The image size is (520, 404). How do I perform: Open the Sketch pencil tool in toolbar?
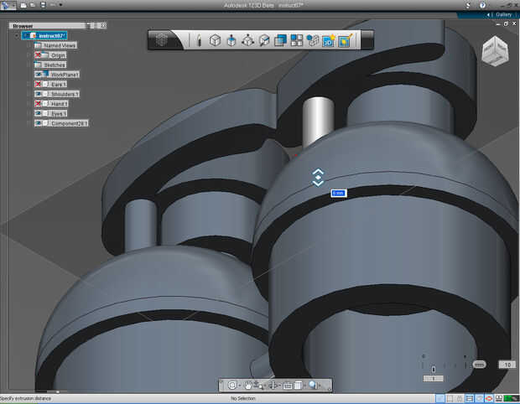click(x=199, y=40)
